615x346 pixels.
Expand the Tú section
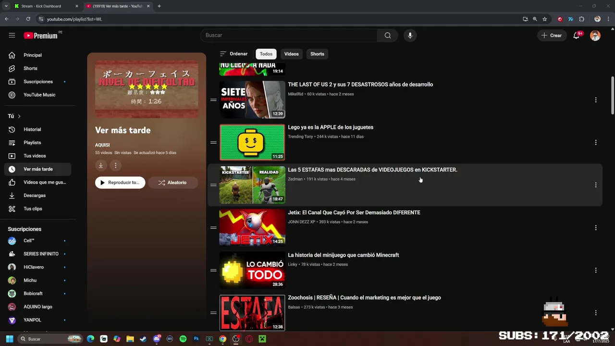[x=14, y=116]
